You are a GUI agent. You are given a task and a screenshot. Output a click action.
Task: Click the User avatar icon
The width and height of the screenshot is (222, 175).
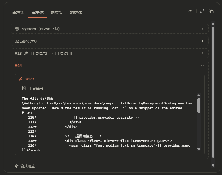(x=21, y=79)
